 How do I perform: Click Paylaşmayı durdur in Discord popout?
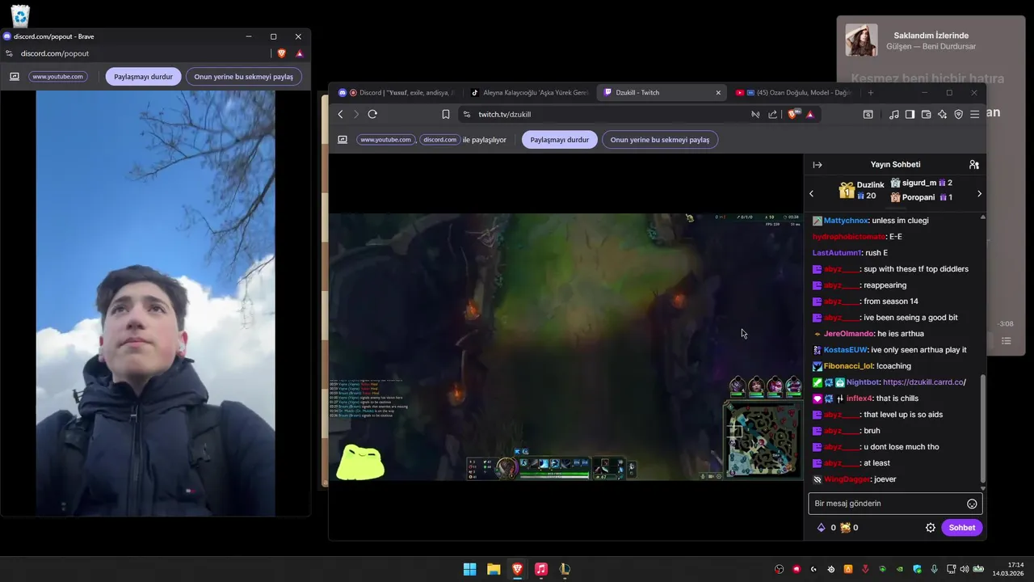pos(143,77)
